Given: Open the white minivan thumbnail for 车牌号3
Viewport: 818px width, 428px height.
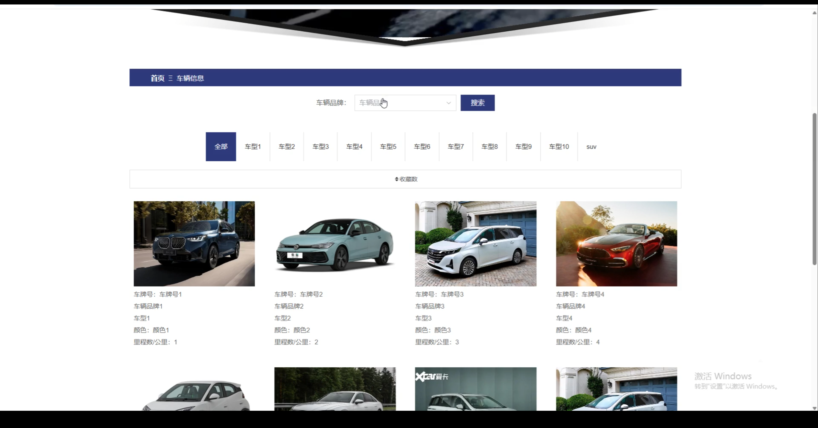Looking at the screenshot, I should [x=475, y=243].
